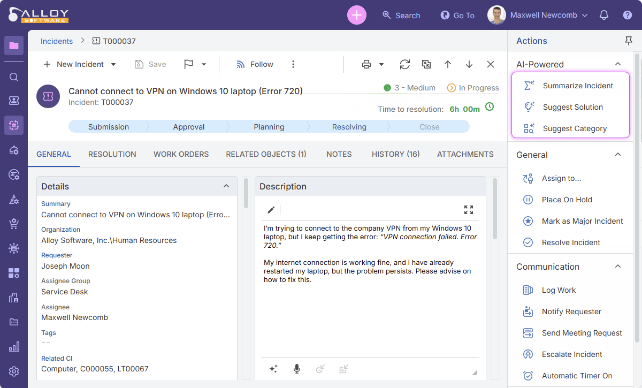
Task: Toggle Follow for this incident
Action: click(255, 64)
